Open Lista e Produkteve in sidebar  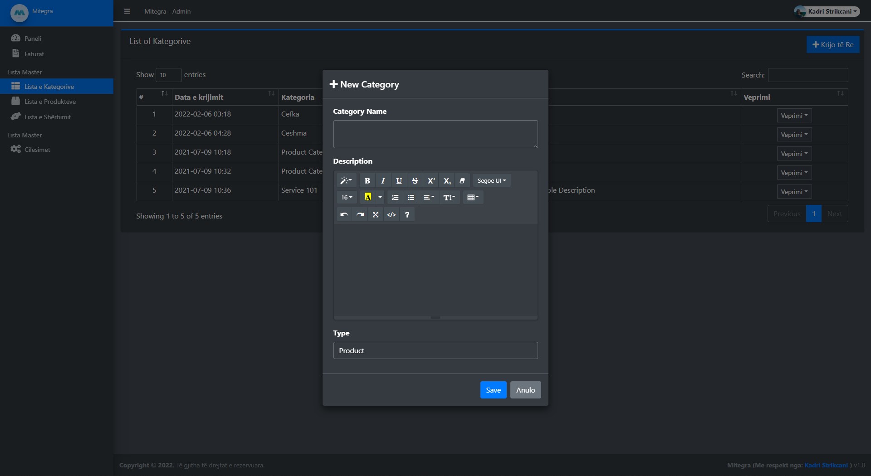(50, 102)
